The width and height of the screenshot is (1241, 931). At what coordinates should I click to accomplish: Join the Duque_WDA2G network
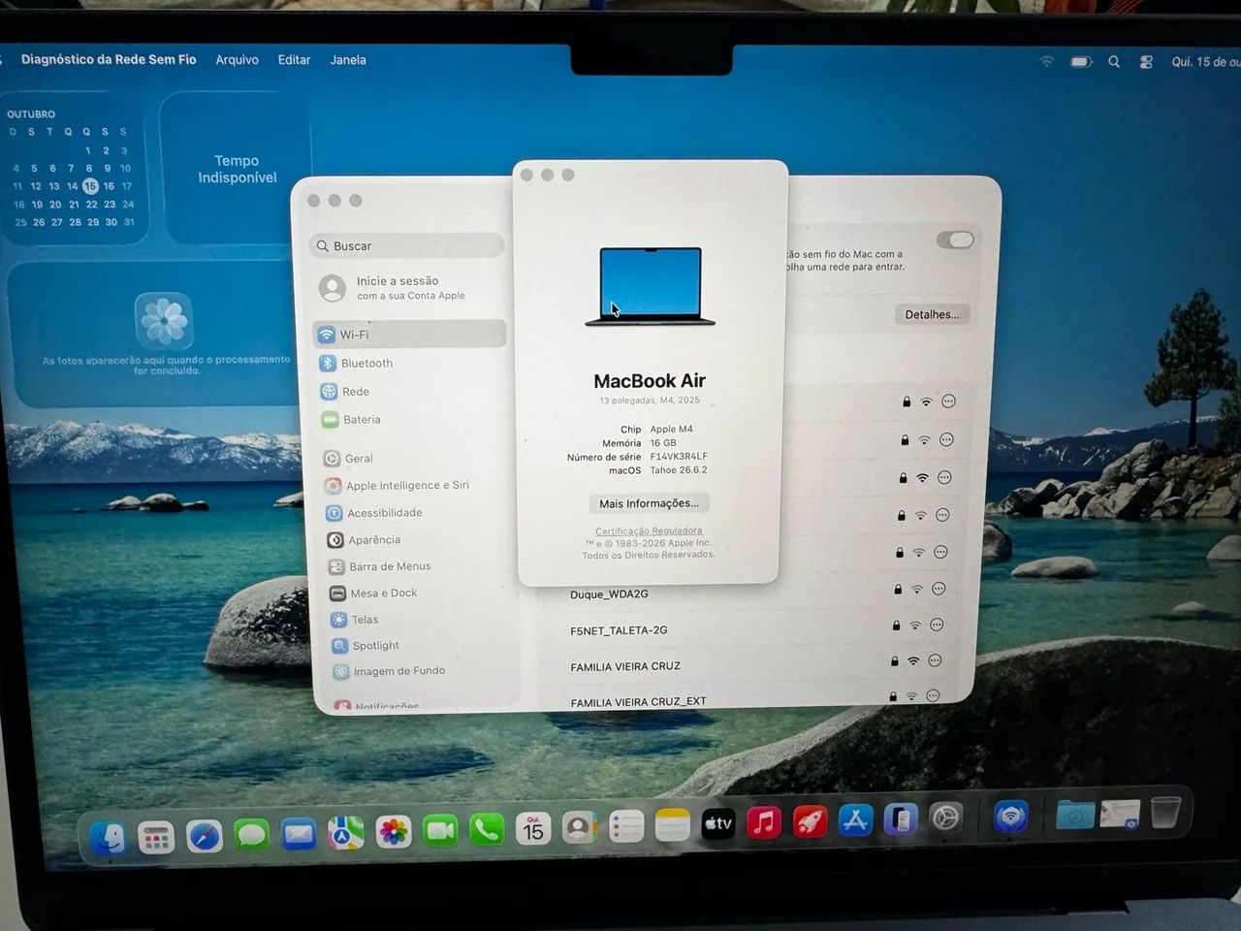click(609, 594)
